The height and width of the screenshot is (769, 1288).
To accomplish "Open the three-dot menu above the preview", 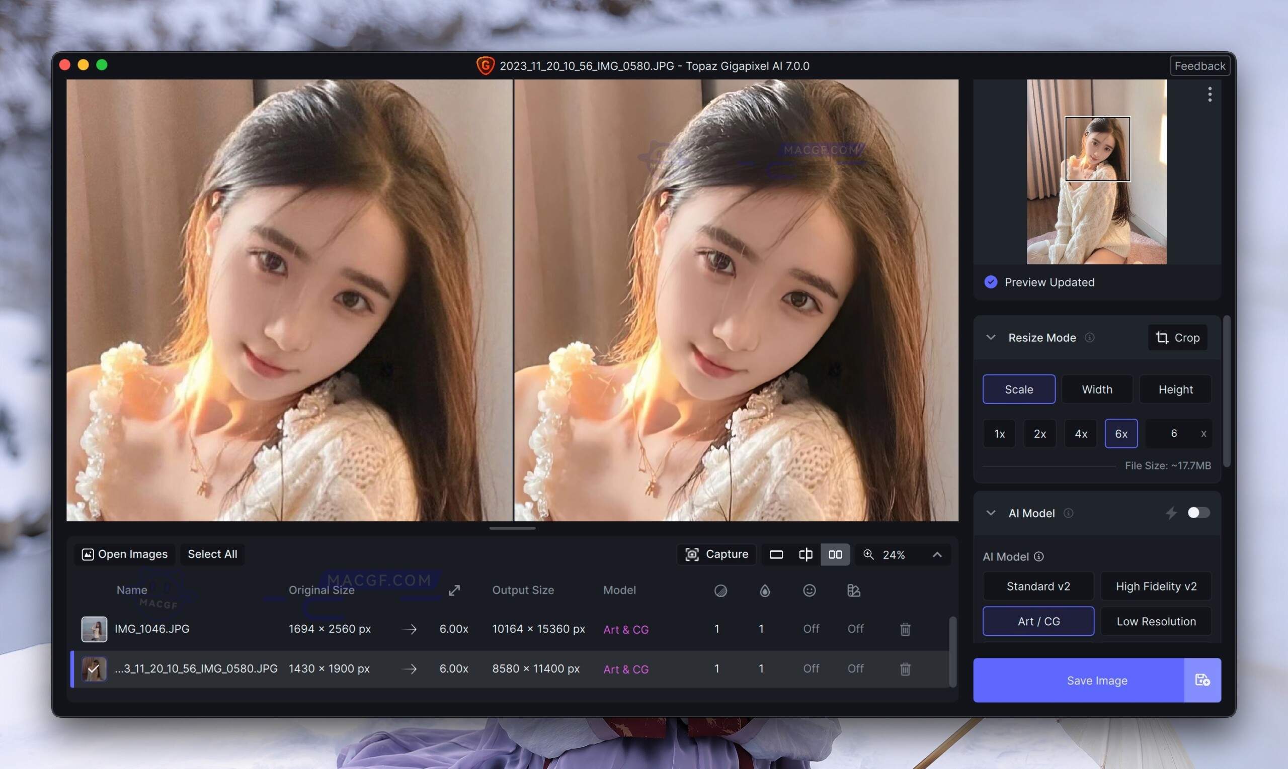I will point(1210,94).
